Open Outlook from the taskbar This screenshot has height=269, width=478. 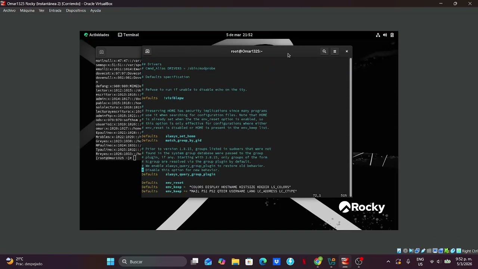208,262
